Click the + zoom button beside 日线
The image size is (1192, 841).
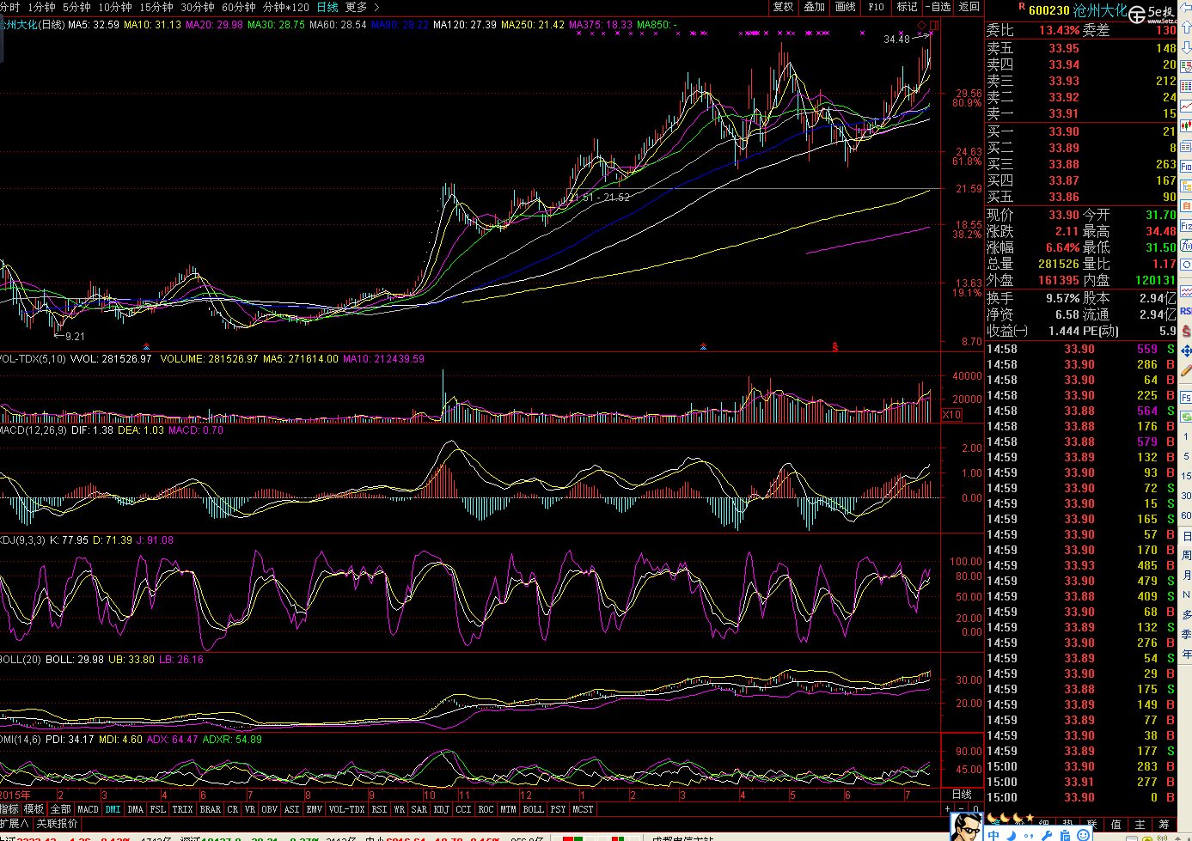click(x=947, y=808)
